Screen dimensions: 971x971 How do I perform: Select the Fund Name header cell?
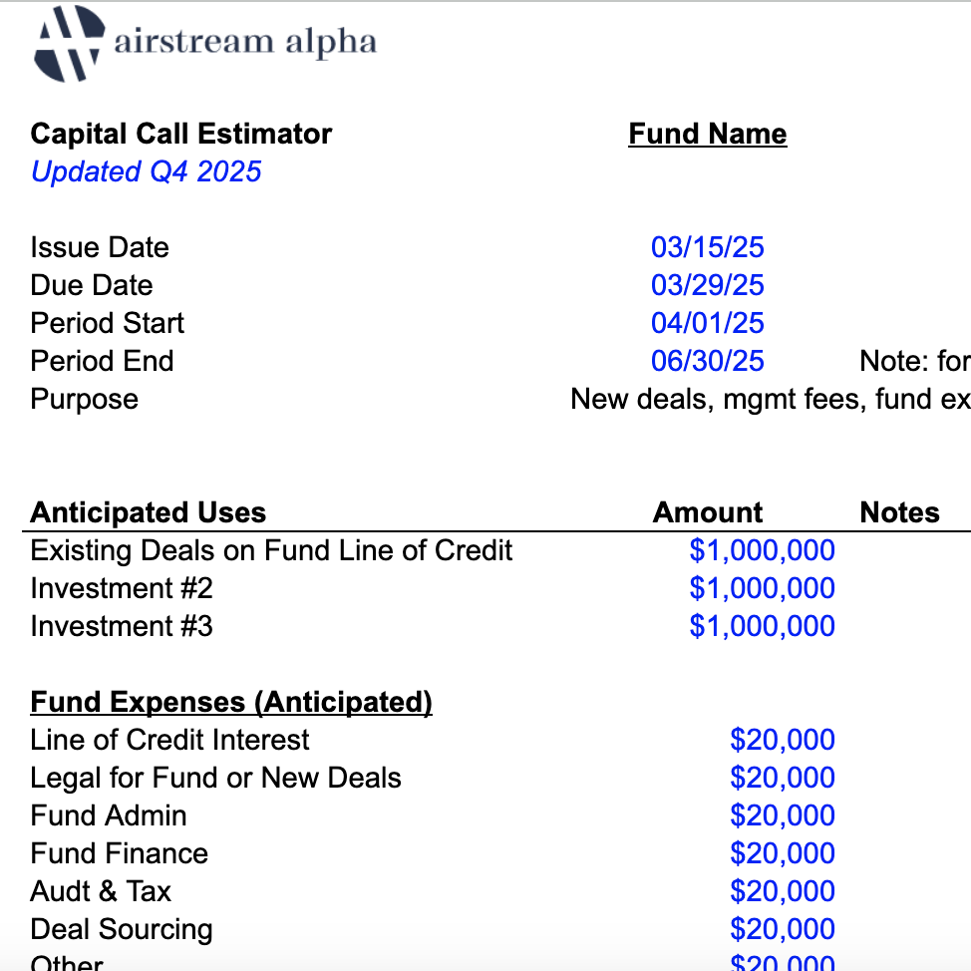[707, 134]
